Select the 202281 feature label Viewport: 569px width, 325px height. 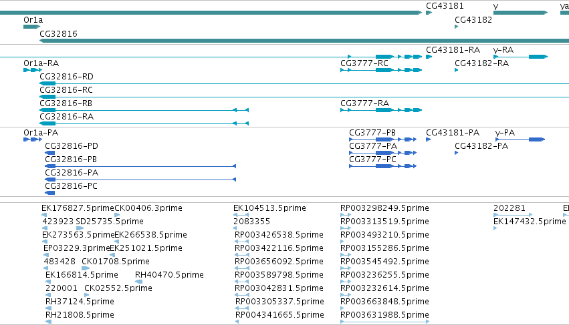[x=509, y=208]
